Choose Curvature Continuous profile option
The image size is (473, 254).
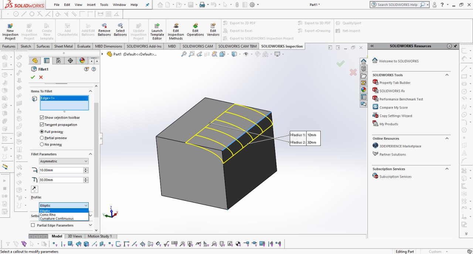(64, 219)
